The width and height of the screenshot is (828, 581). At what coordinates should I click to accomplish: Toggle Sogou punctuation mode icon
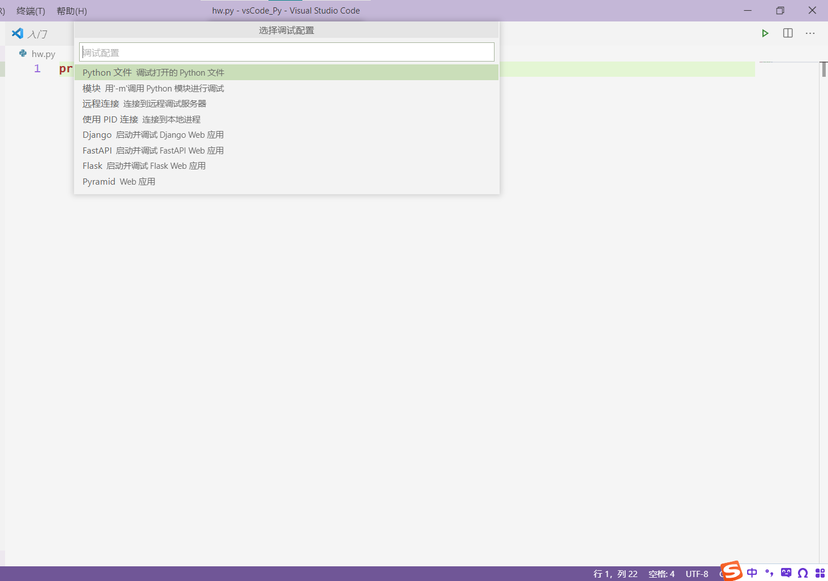click(769, 573)
